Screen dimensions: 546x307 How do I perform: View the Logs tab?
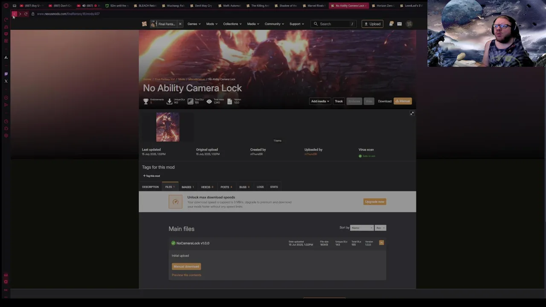tap(260, 187)
